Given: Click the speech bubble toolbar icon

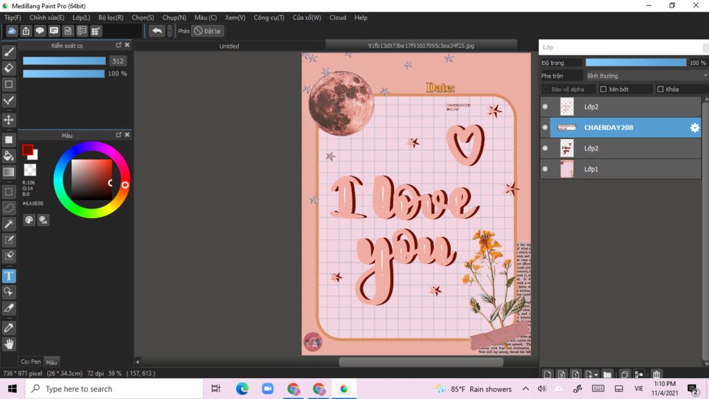Looking at the screenshot, I should coord(39,30).
